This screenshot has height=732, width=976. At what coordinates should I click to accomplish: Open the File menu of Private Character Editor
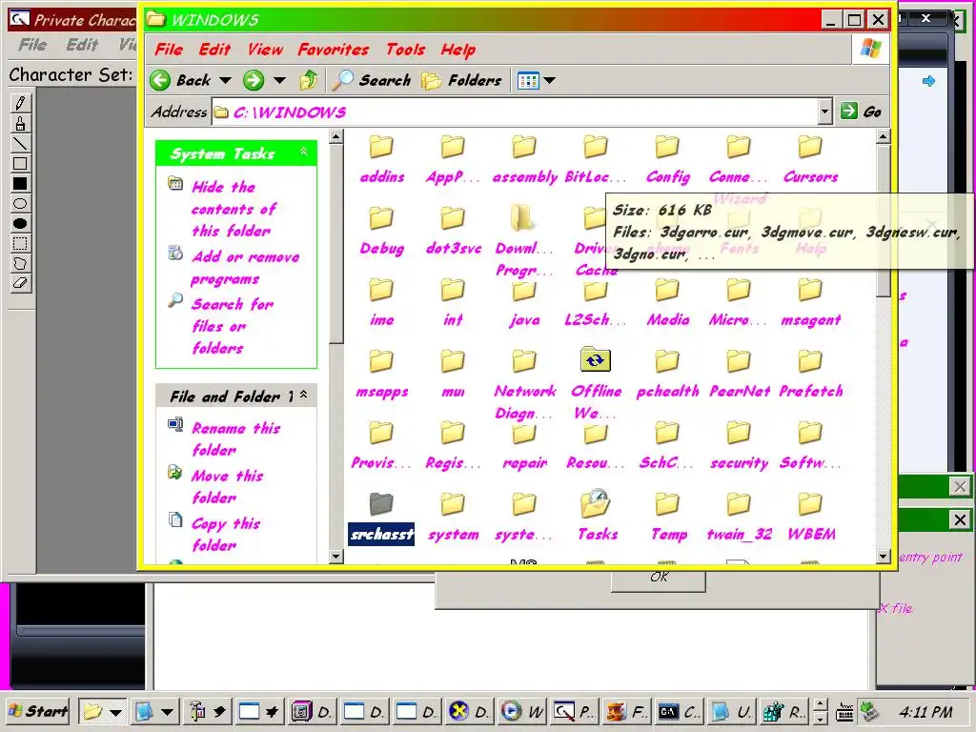pyautogui.click(x=32, y=45)
